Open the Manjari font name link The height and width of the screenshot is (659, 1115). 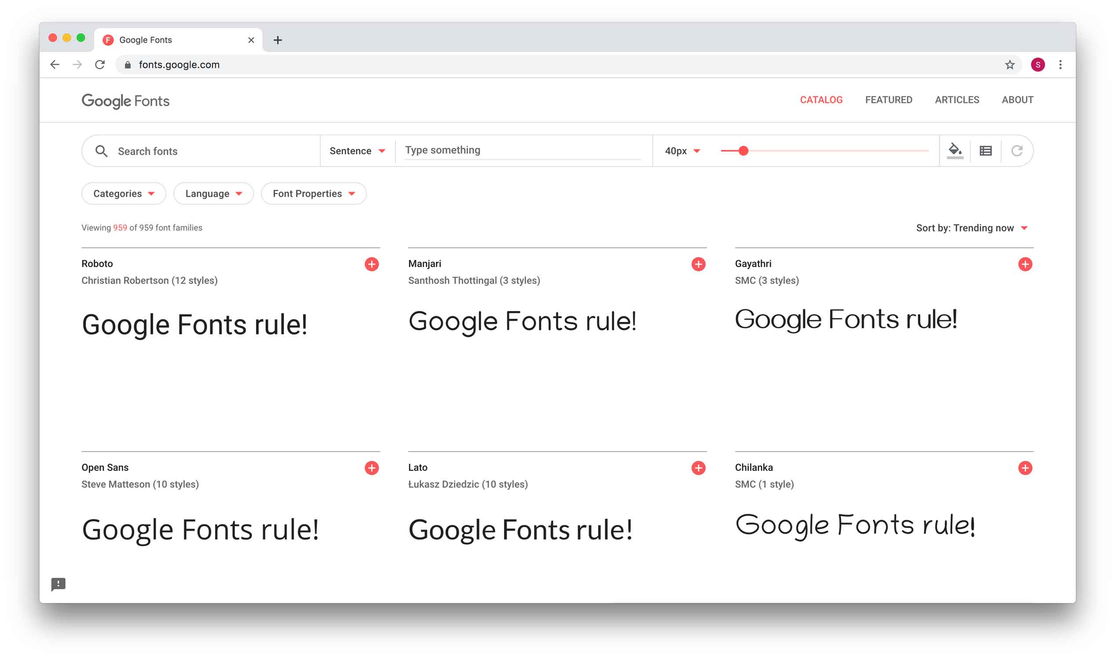coord(424,264)
